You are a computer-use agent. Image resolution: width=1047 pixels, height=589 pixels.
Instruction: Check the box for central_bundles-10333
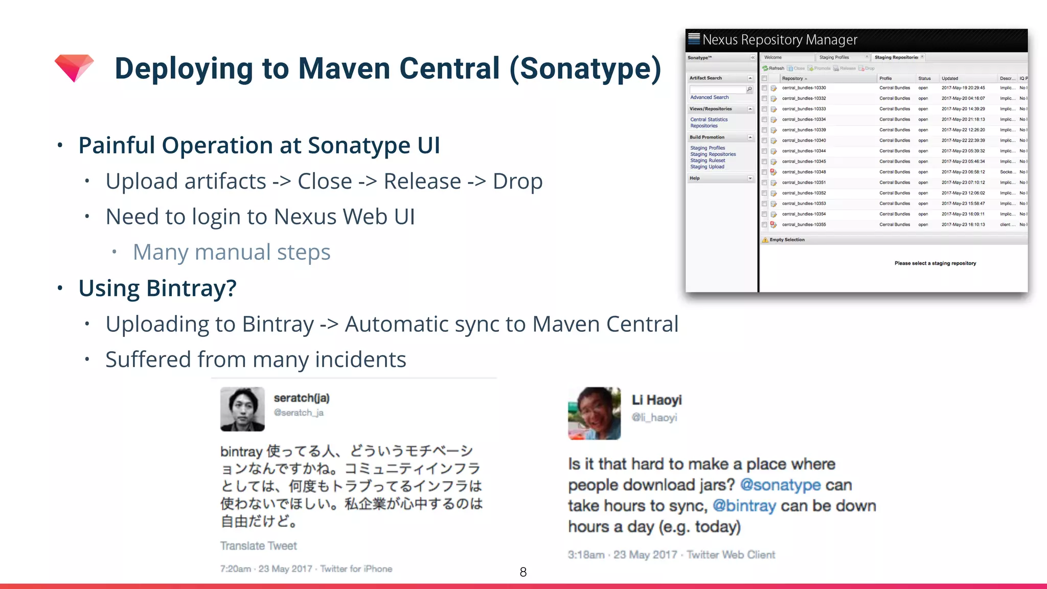[x=764, y=109]
